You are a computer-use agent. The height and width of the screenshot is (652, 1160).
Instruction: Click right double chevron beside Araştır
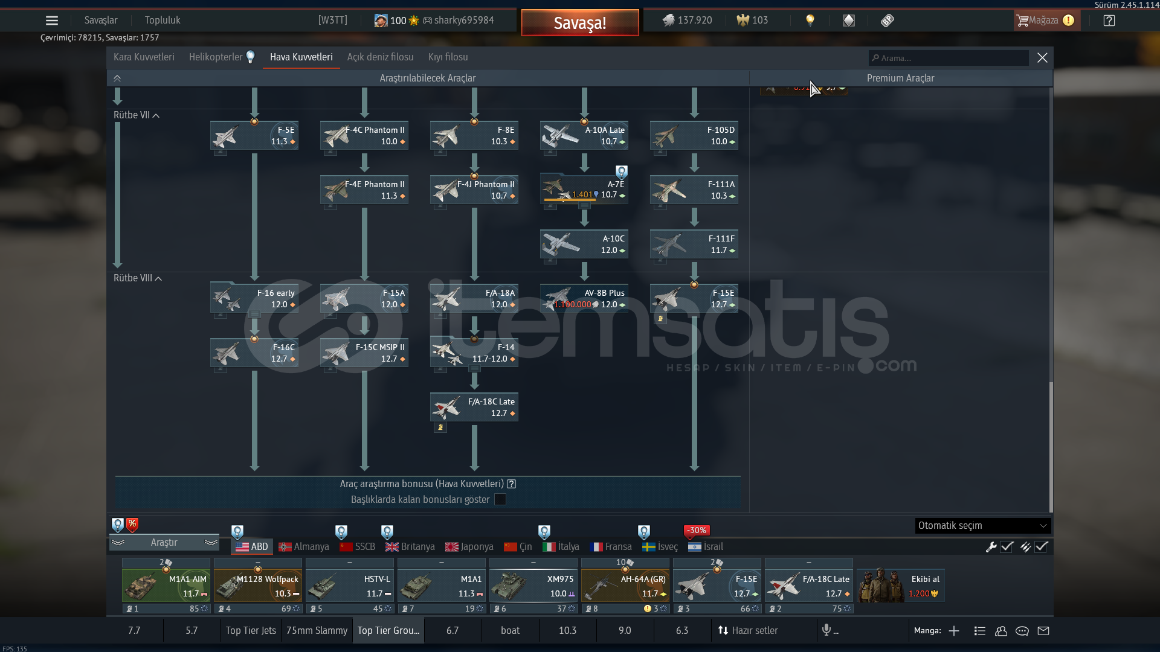[211, 542]
